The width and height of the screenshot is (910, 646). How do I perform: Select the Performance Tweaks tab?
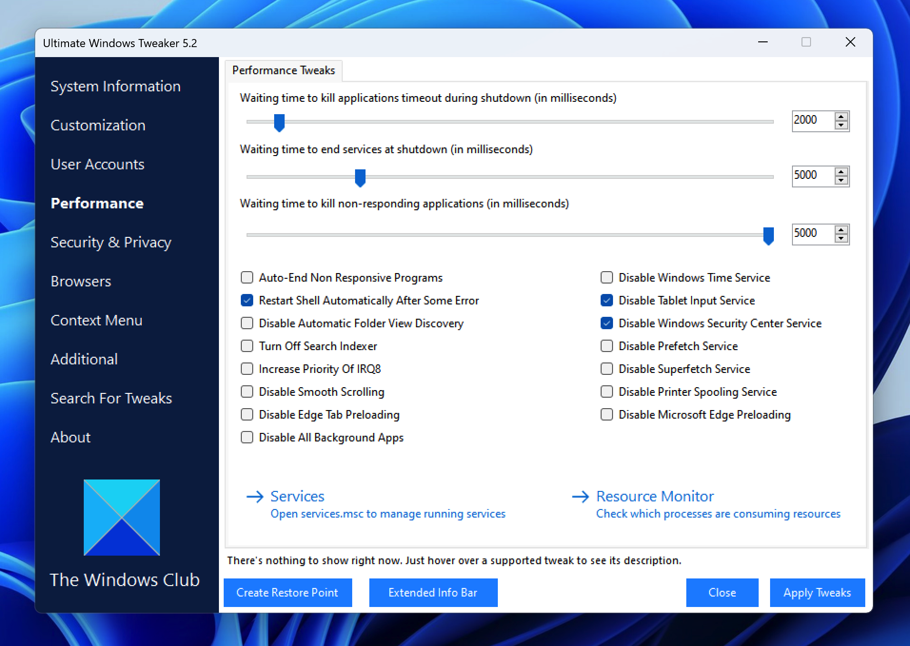click(284, 70)
